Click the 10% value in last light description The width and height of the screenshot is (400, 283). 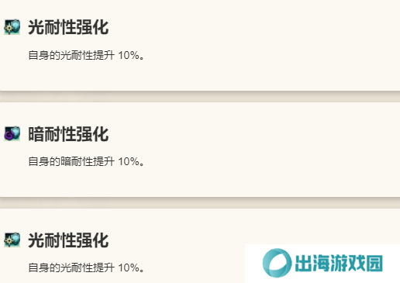point(129,267)
